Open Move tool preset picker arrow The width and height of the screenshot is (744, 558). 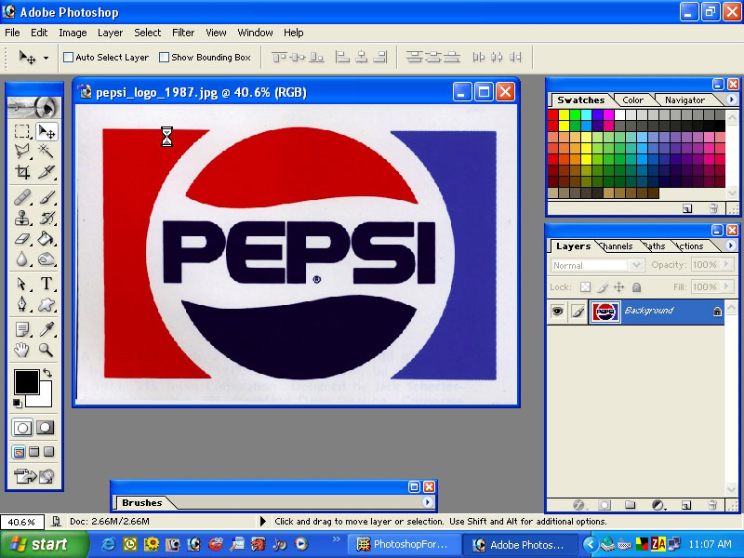[x=46, y=59]
